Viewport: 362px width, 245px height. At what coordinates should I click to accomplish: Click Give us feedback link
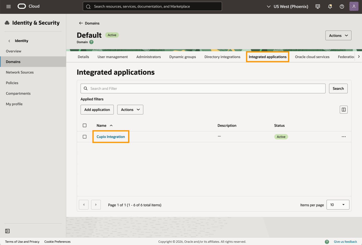click(345, 242)
